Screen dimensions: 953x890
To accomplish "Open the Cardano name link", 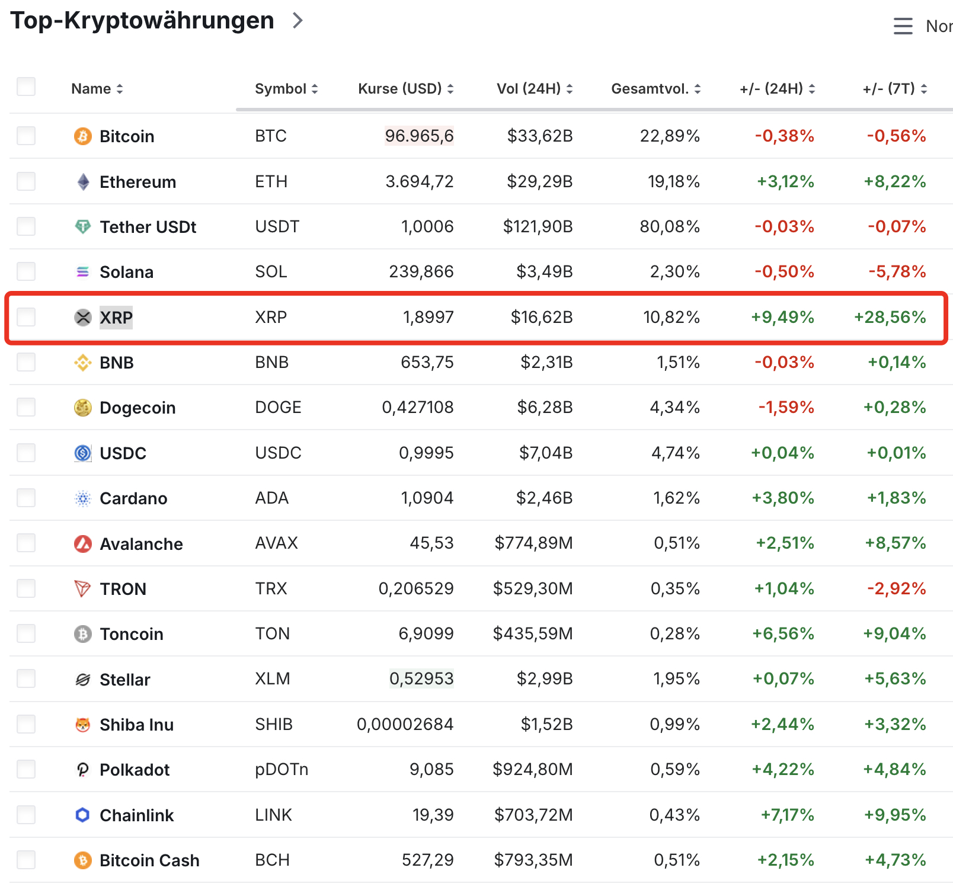I will (133, 498).
